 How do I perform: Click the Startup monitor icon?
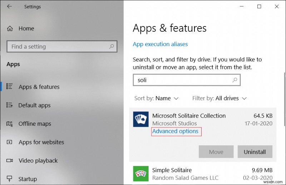click(x=9, y=179)
